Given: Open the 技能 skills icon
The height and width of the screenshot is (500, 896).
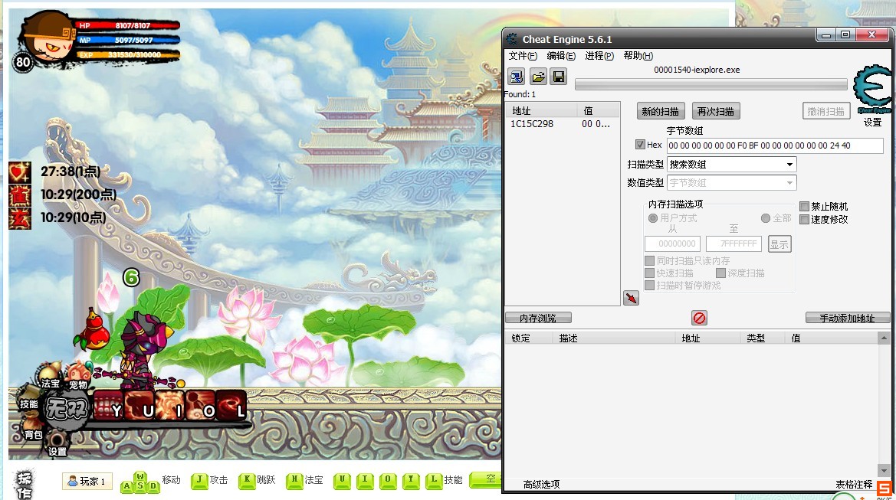Looking at the screenshot, I should pos(28,398).
